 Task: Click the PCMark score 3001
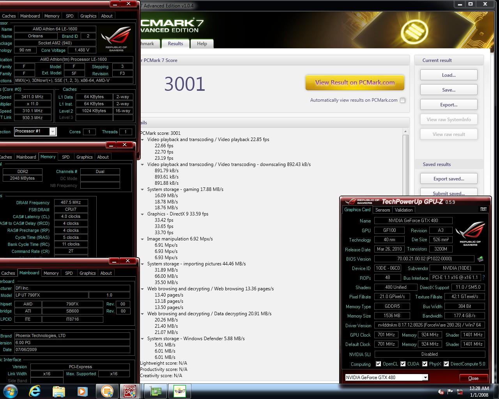click(x=184, y=84)
